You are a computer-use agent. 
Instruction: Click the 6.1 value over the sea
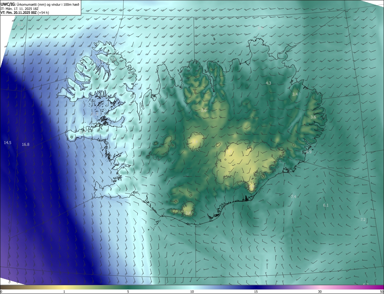(326, 205)
